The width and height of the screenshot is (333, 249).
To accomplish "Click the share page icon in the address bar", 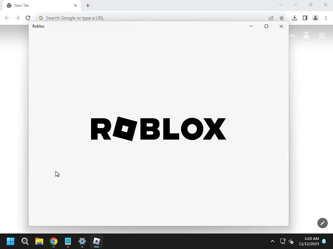I will pyautogui.click(x=271, y=18).
